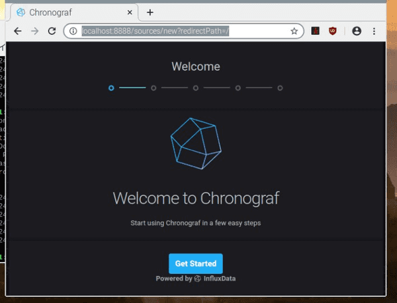Open a new tab with plus button

pos(150,12)
